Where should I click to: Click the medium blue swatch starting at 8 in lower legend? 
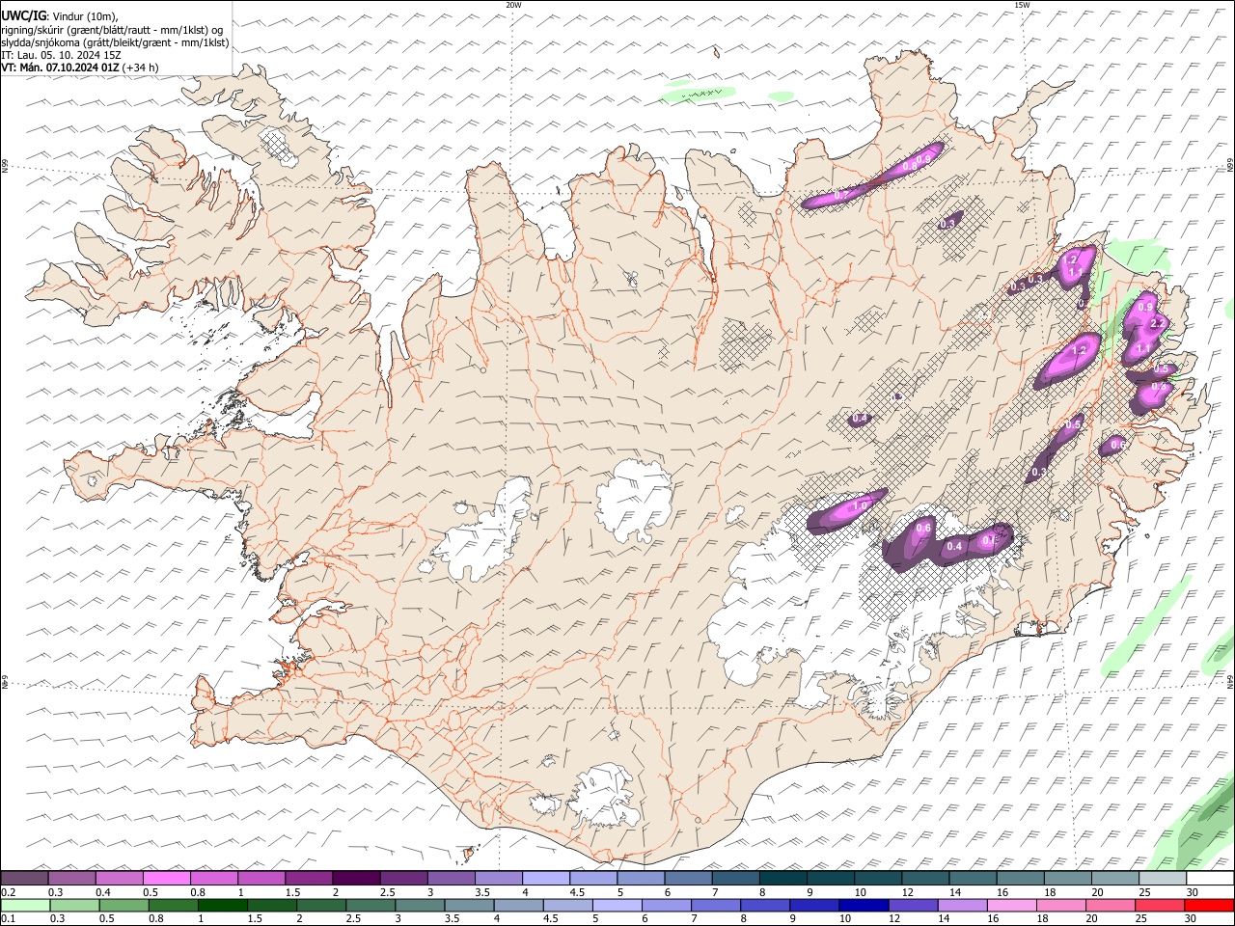click(x=765, y=906)
